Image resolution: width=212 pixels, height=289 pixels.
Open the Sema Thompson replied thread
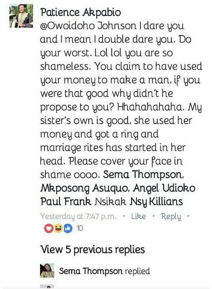(x=104, y=271)
